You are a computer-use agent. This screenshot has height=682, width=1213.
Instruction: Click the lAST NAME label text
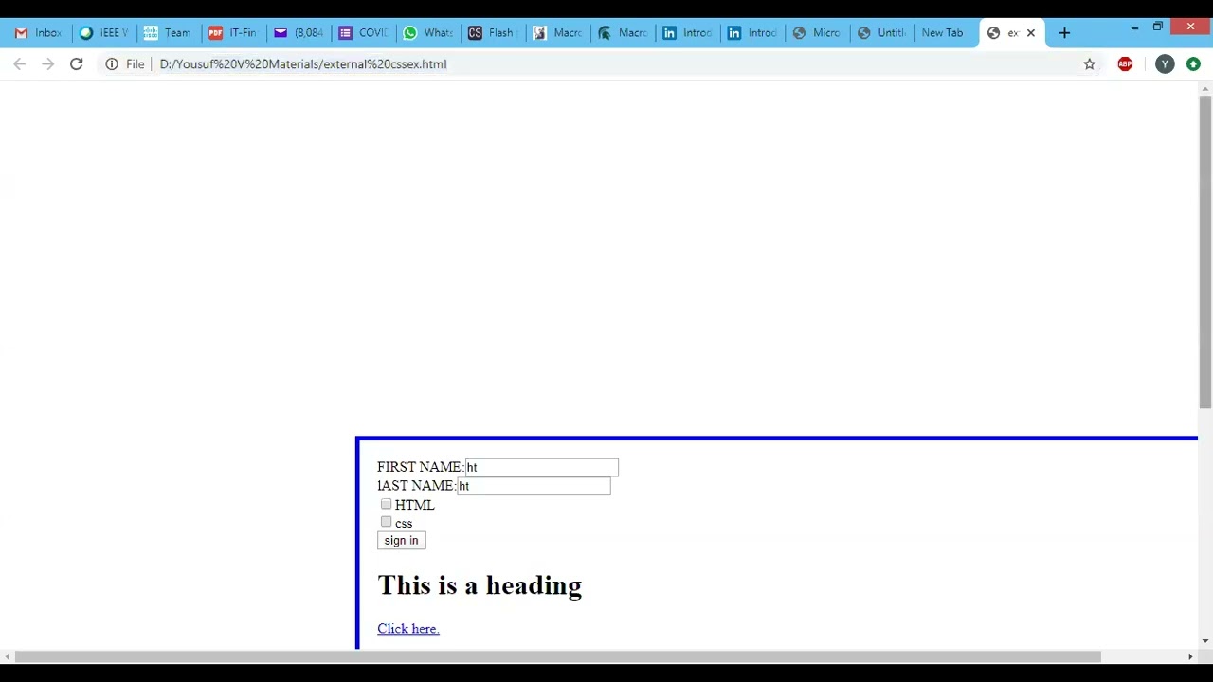point(416,486)
